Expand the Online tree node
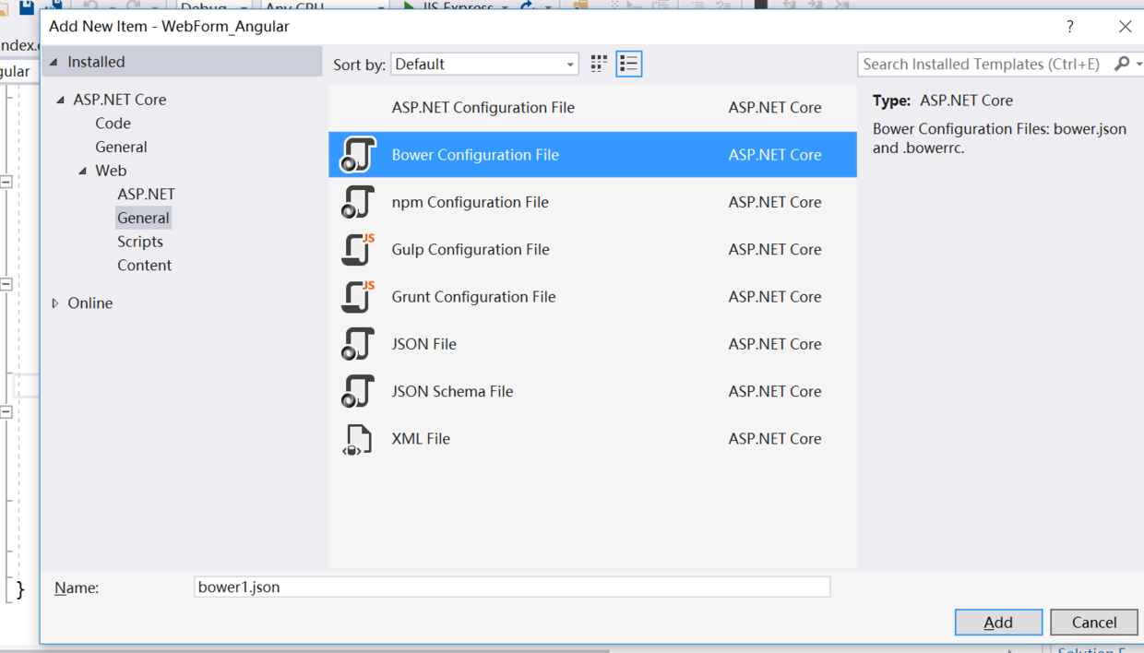The height and width of the screenshot is (653, 1144). coord(55,303)
